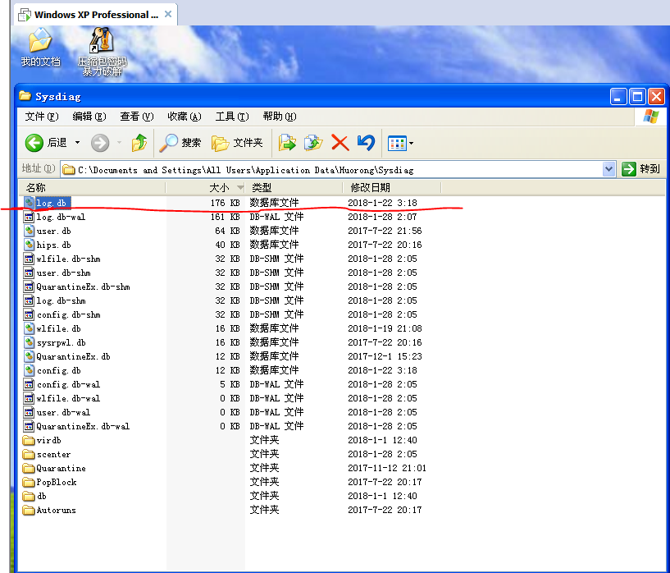Select the wlfile.db file icon

click(x=29, y=328)
